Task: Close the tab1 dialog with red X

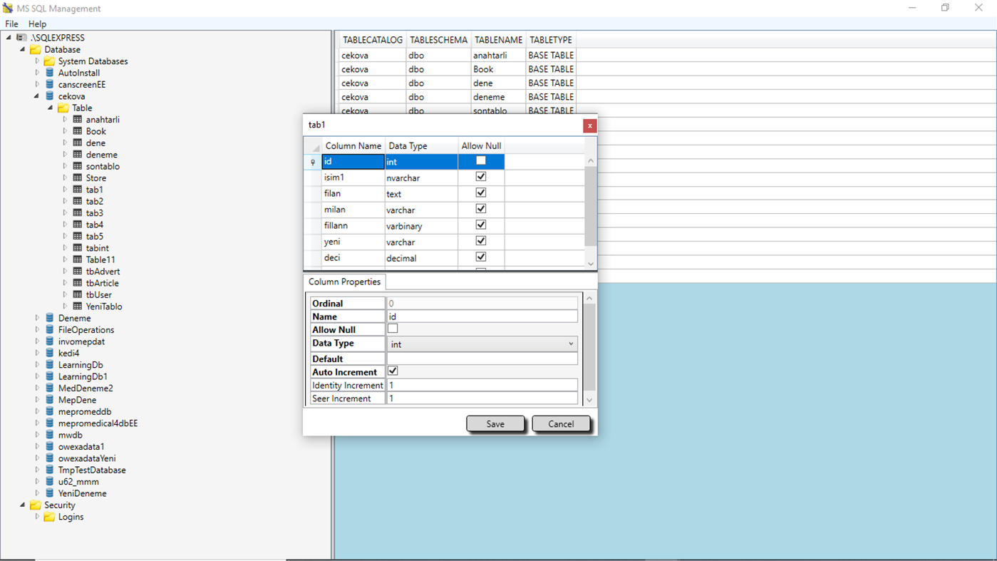Action: 589,125
